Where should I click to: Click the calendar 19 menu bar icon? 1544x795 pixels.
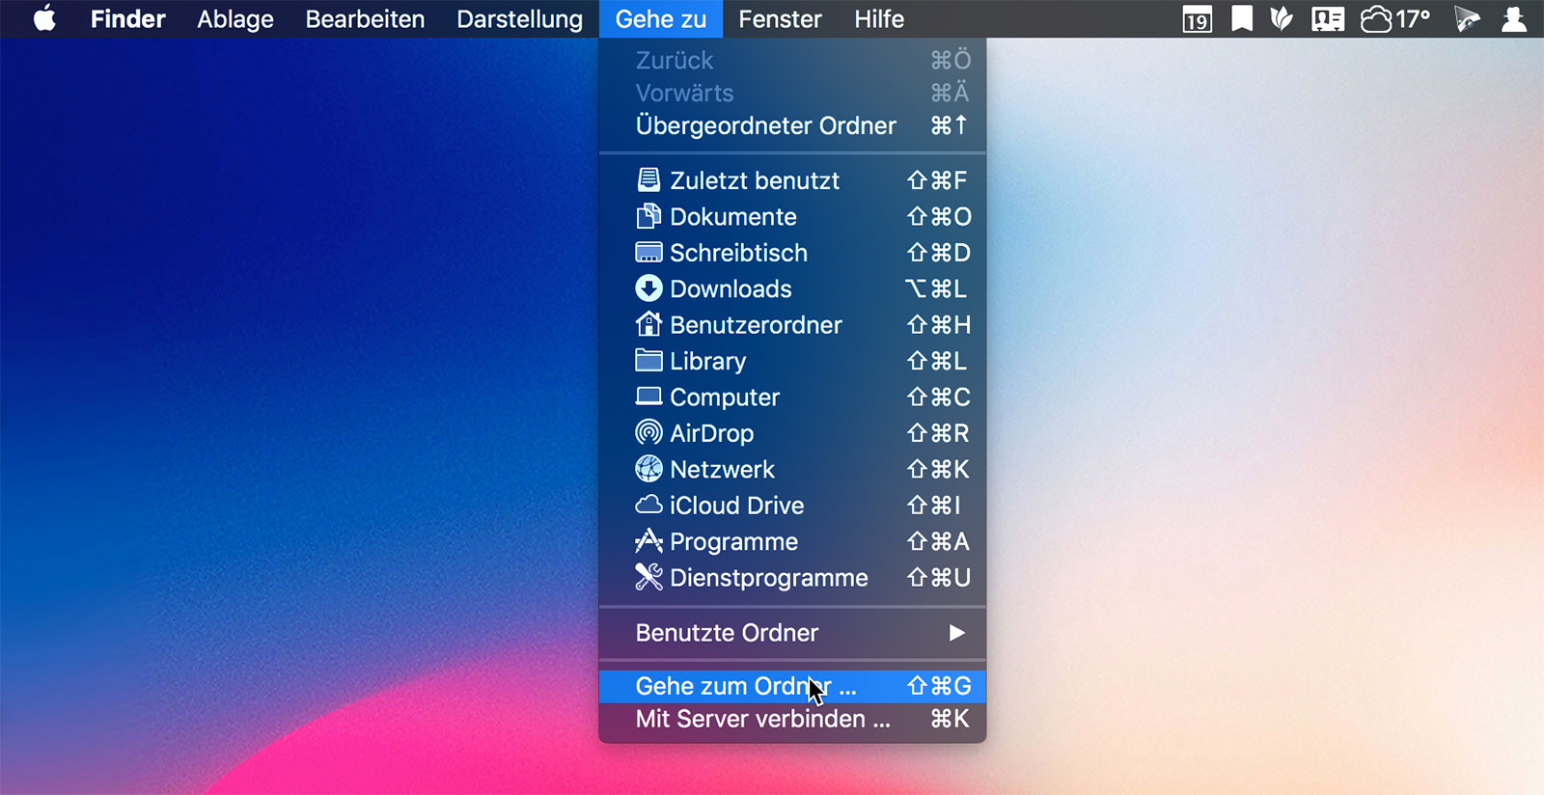point(1198,19)
